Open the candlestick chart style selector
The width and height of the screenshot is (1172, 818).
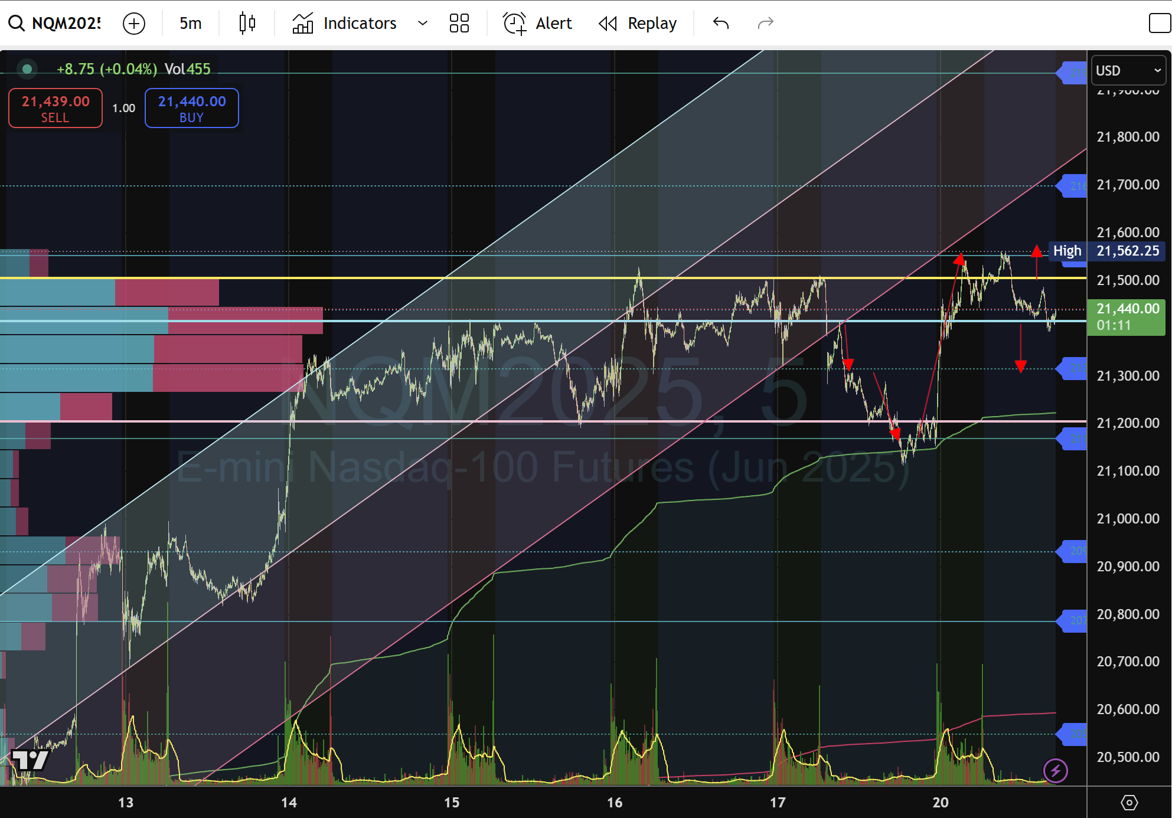click(x=247, y=23)
